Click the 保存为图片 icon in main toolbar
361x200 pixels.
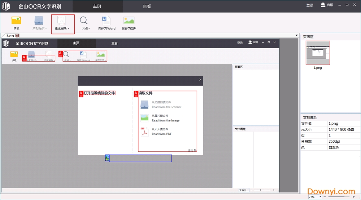tap(129, 21)
